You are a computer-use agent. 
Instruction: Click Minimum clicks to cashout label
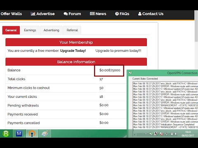(28, 88)
